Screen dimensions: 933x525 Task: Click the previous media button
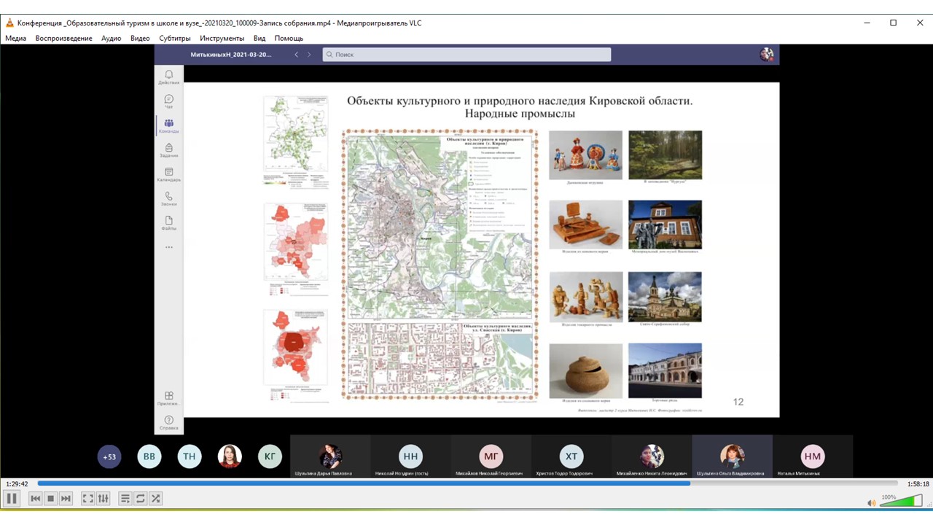[x=35, y=499]
